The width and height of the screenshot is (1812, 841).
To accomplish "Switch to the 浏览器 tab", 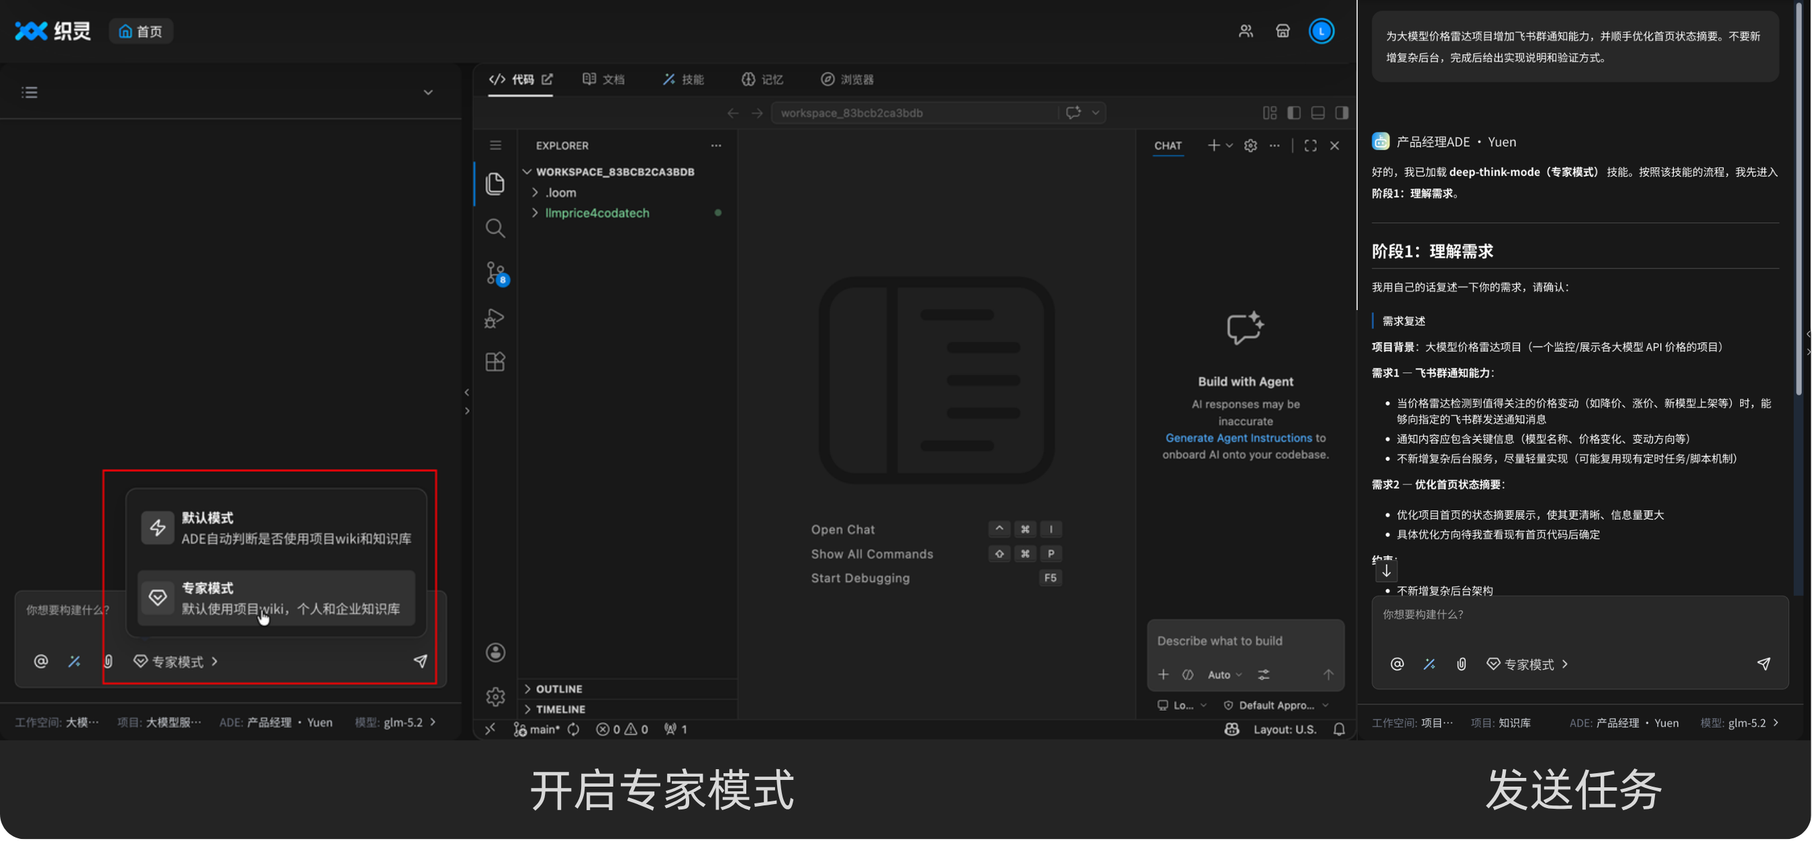I will click(x=848, y=79).
